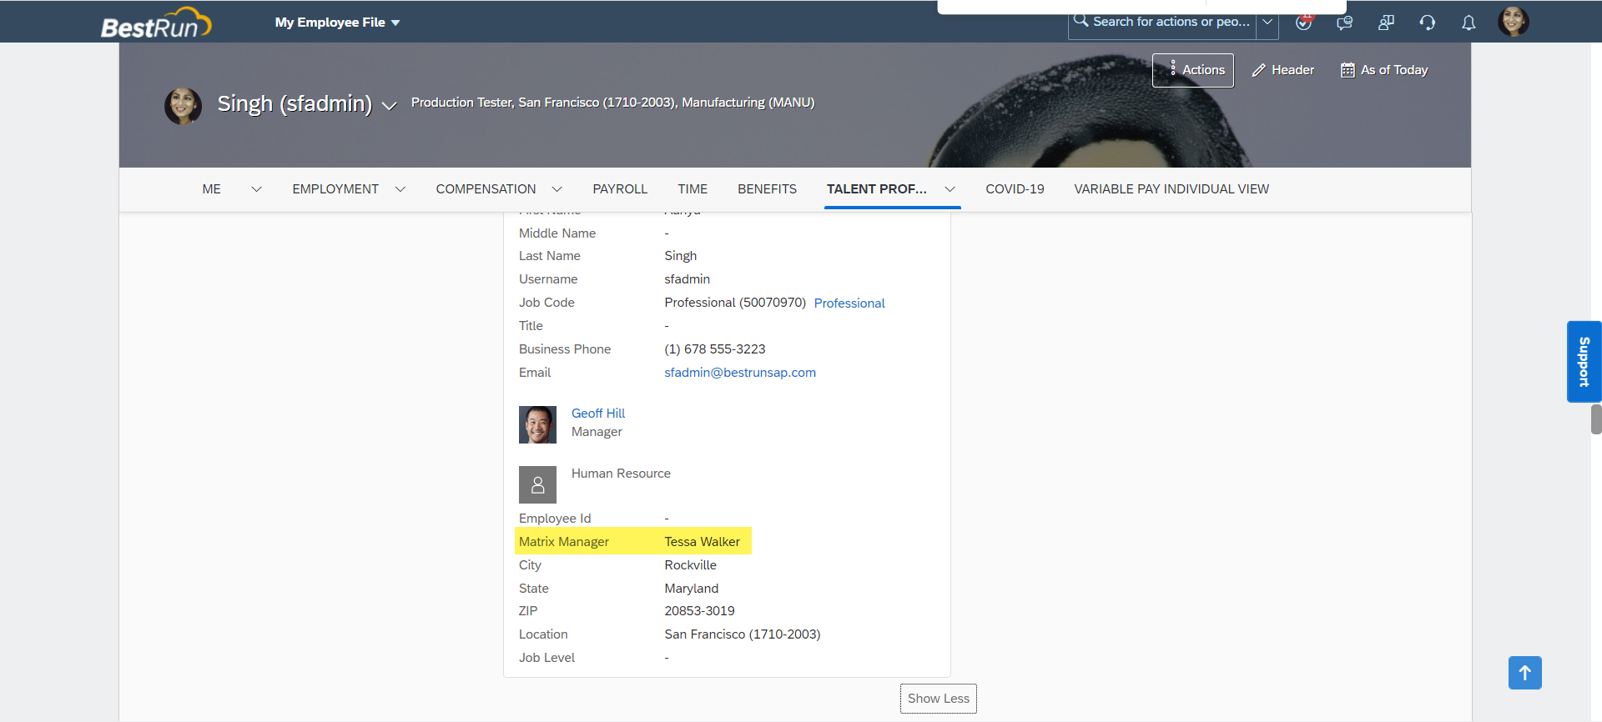Open the Professional job code link
The image size is (1602, 722).
849,303
